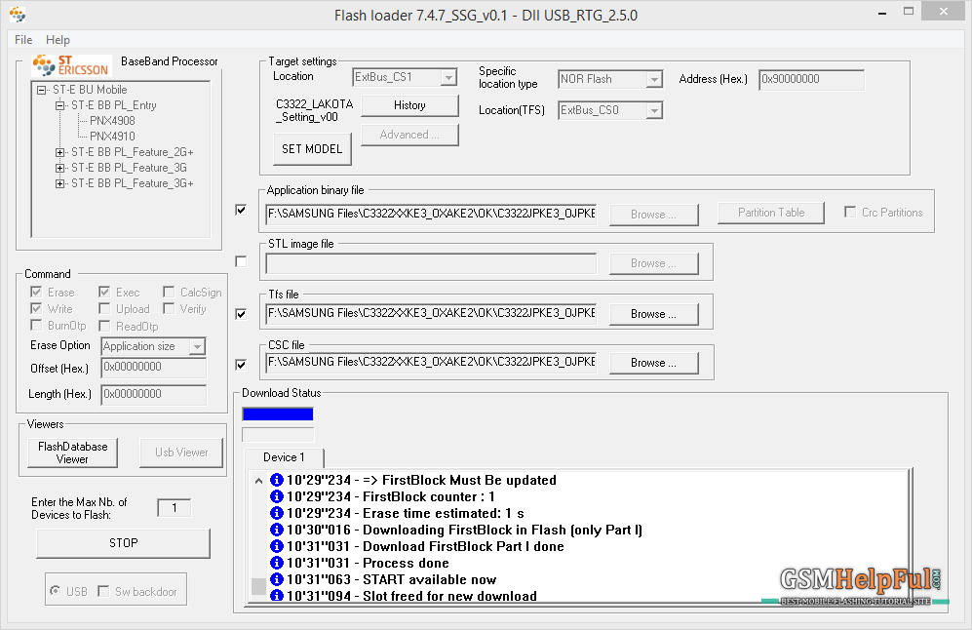972x630 pixels.
Task: Enable the CalcSign checkbox
Action: [169, 292]
